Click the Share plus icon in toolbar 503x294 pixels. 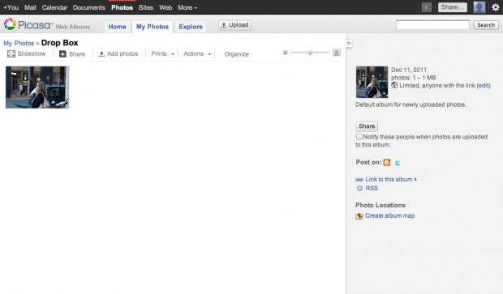(62, 53)
